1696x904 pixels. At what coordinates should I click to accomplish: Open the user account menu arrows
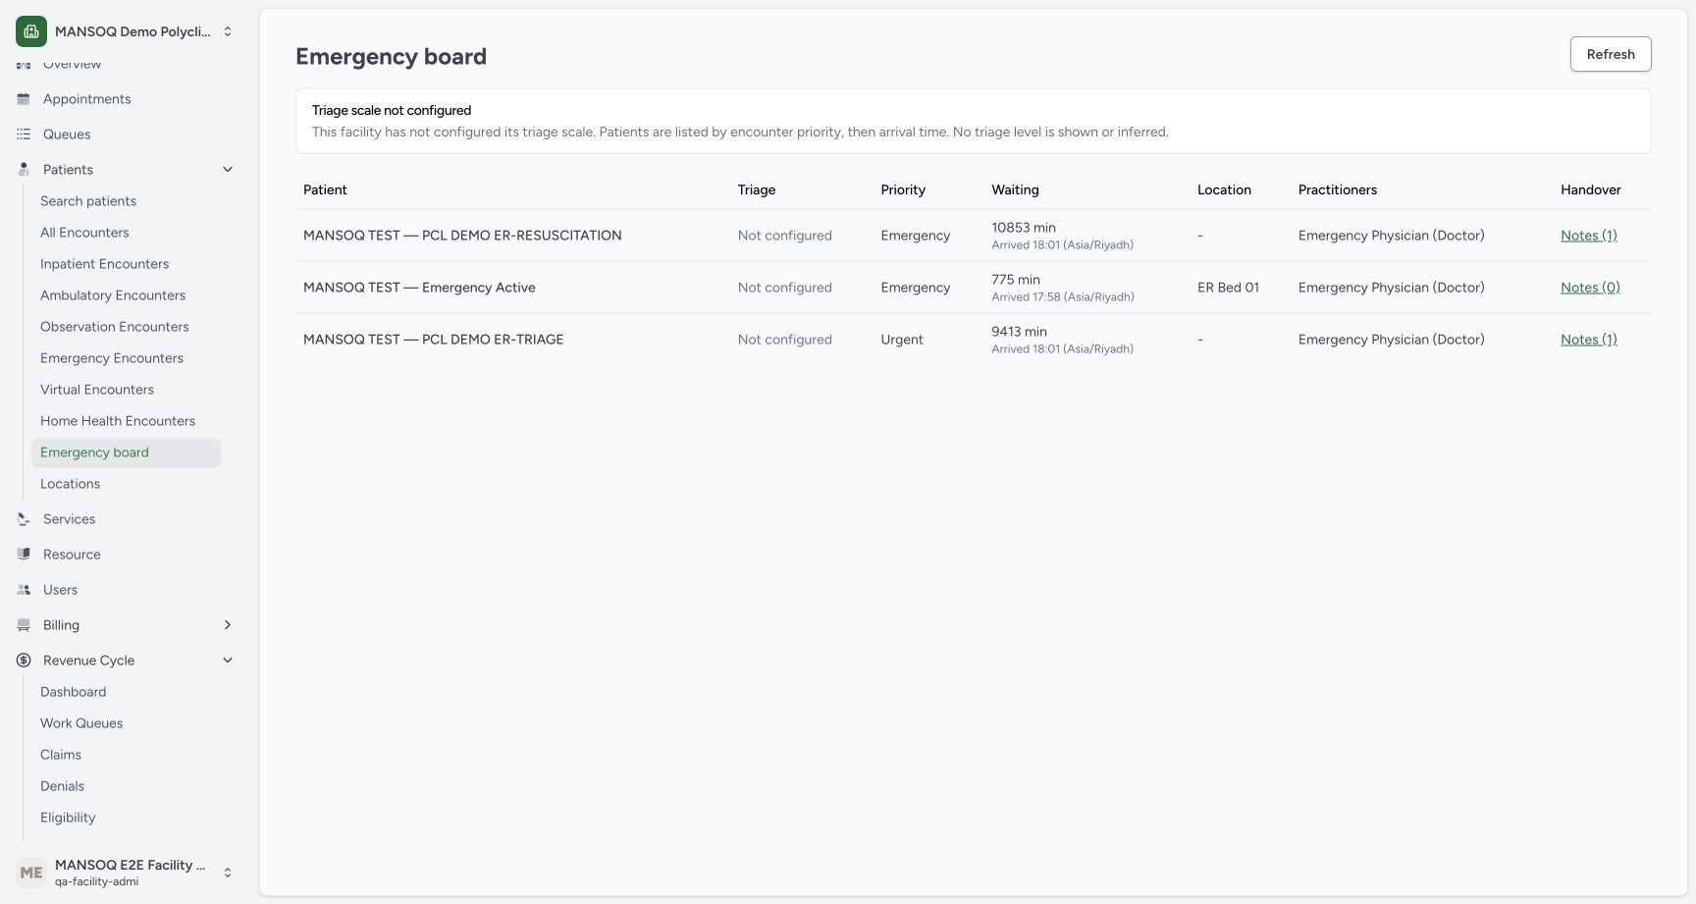228,872
